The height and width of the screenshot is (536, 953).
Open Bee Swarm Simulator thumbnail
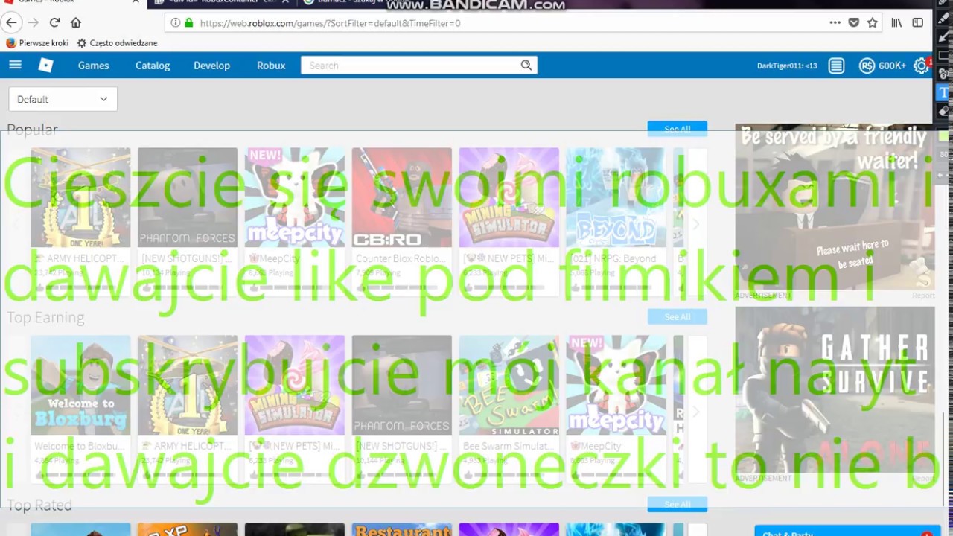[x=509, y=385]
